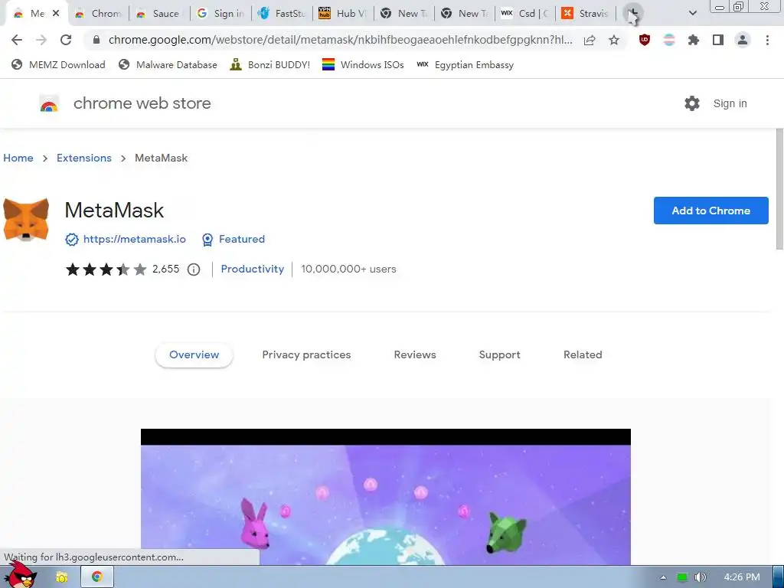Toggle the browser side panel

pyautogui.click(x=718, y=40)
